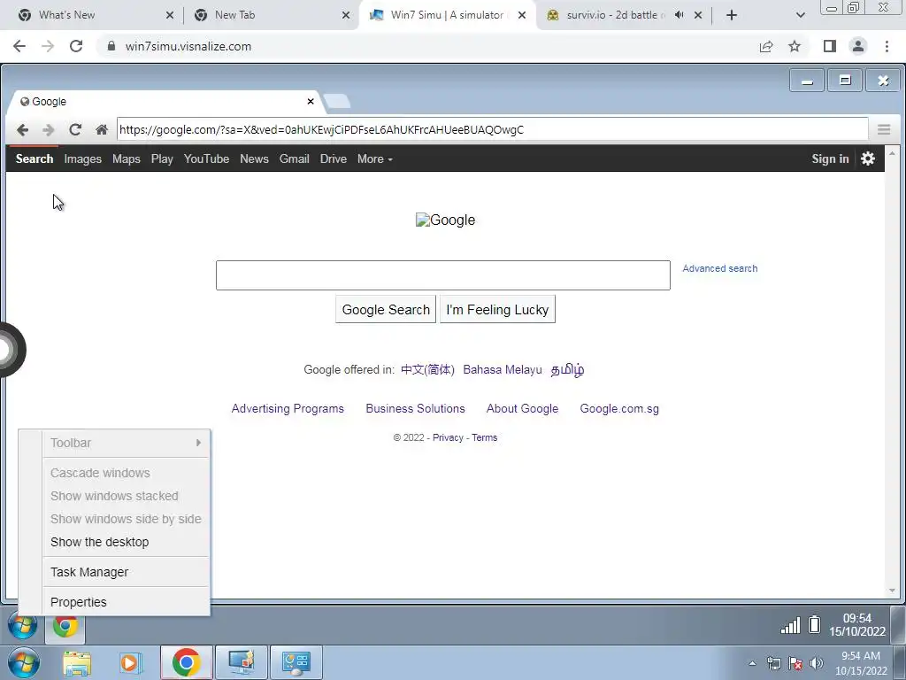Check simulated network signal bars icon
The height and width of the screenshot is (680, 906).
tap(790, 625)
